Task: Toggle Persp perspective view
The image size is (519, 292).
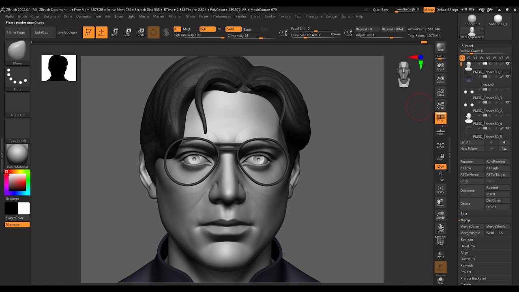Action: (x=440, y=118)
